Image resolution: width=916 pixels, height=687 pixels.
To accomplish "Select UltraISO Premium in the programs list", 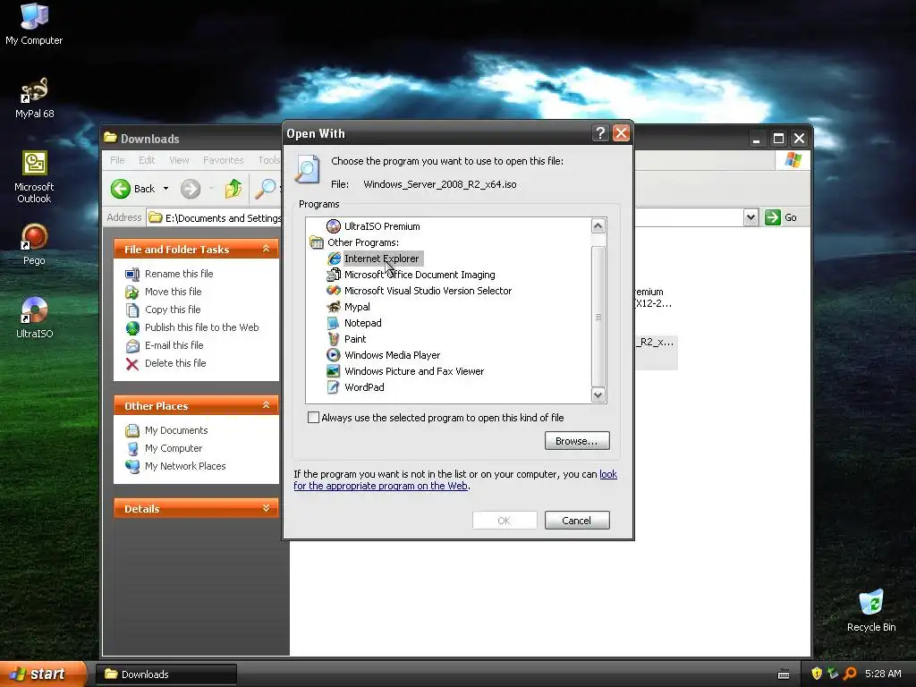I will coord(373,226).
